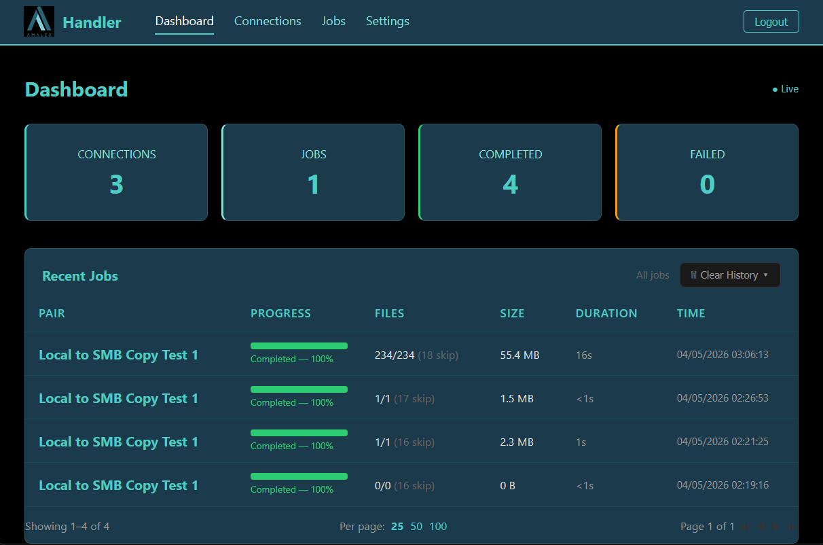Screen dimensions: 823x545
Task: Click the Amalex logo icon
Action: click(x=39, y=22)
